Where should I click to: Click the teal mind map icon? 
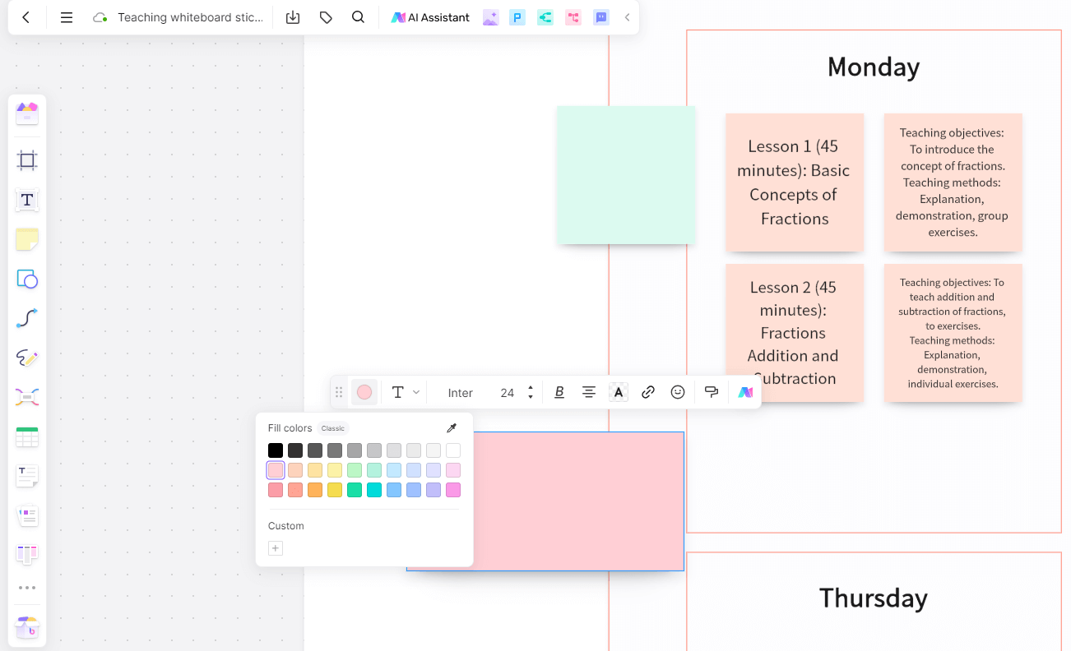point(545,17)
